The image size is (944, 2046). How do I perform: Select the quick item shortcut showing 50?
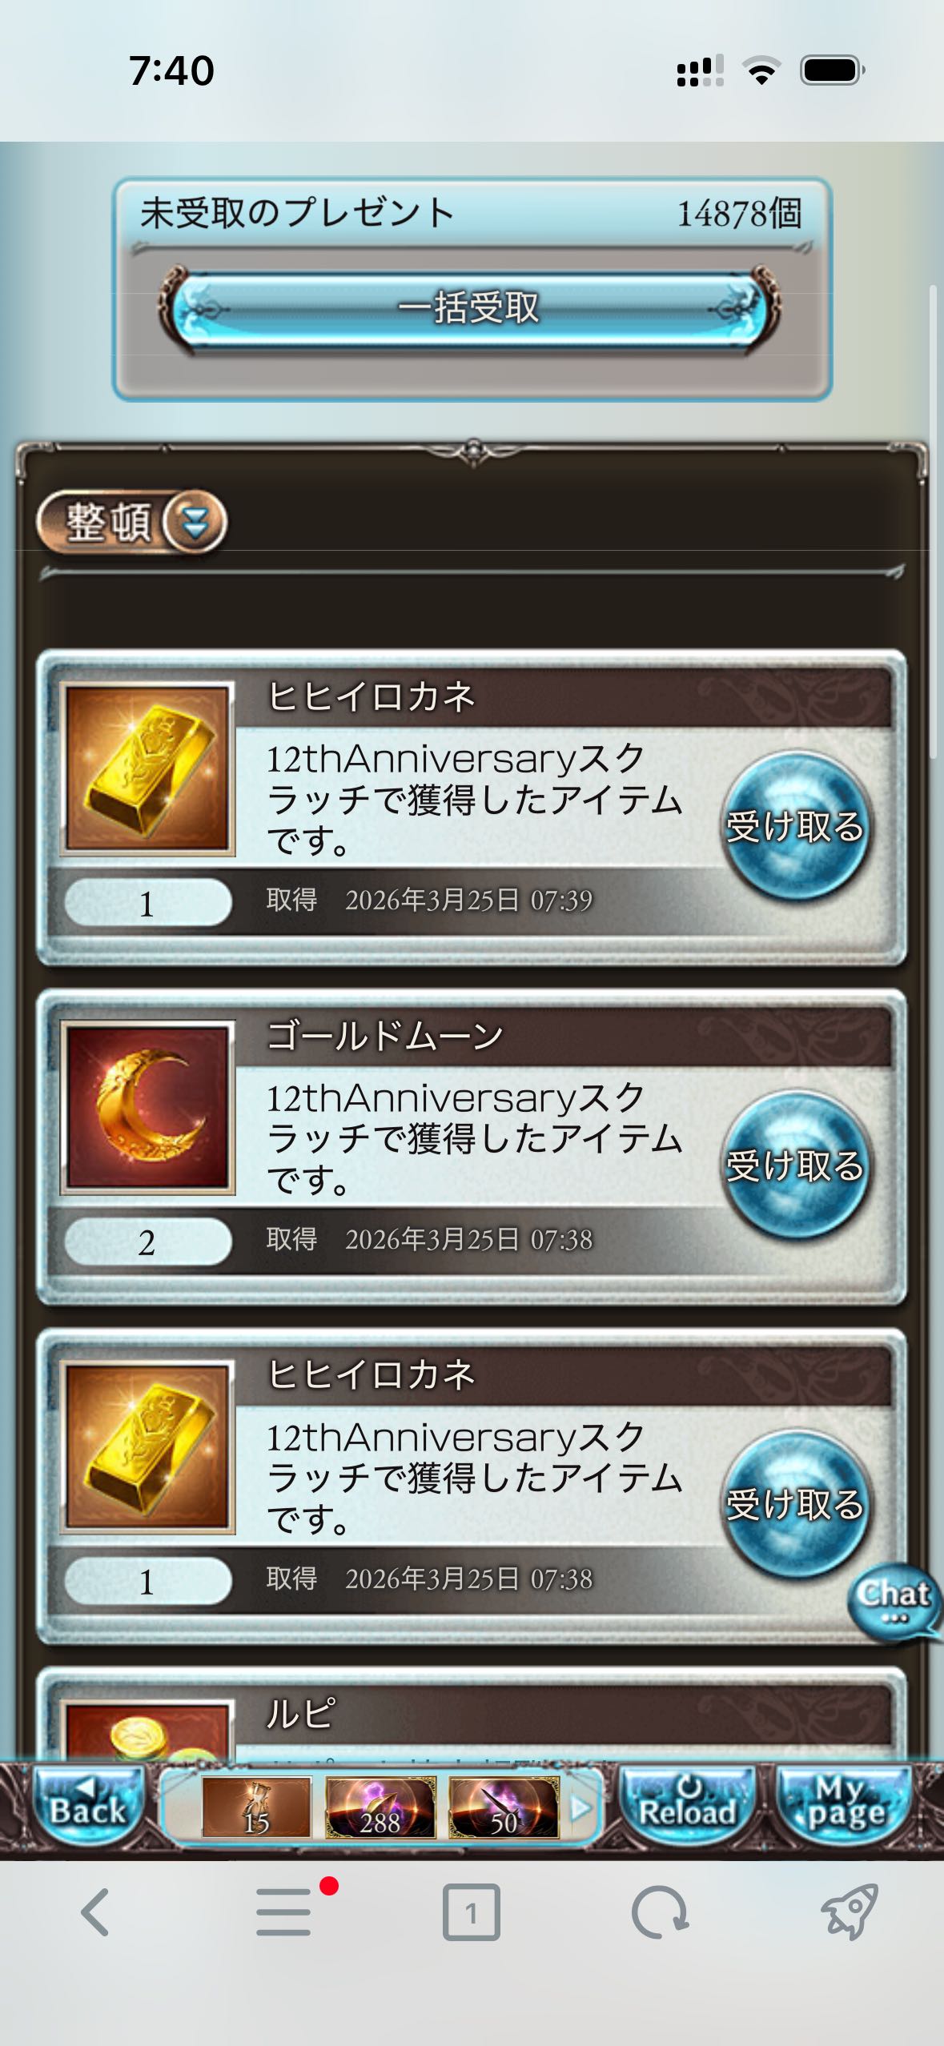click(x=504, y=1806)
